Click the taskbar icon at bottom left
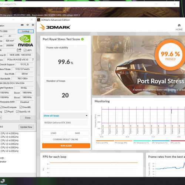This screenshot has width=185, height=185. coord(3,181)
